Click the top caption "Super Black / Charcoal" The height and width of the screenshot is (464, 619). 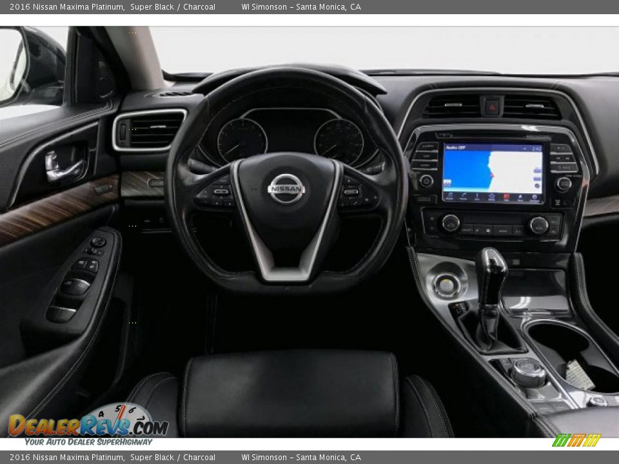[173, 6]
